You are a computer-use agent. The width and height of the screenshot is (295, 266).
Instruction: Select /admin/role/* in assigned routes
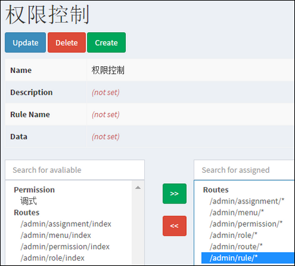[x=233, y=235]
